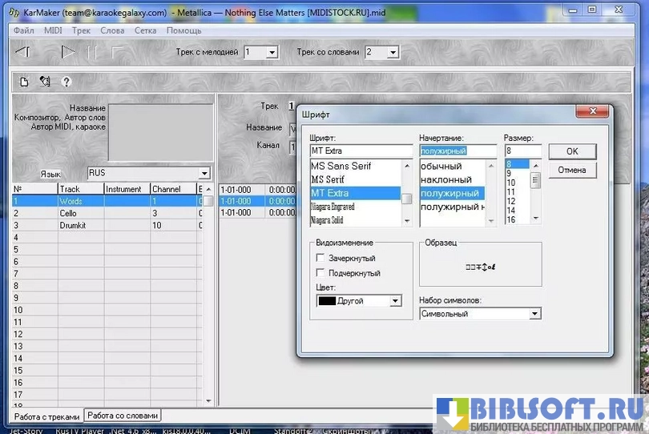Viewport: 649px width, 434px height.
Task: Switch to Работа со словами tab
Action: point(123,416)
